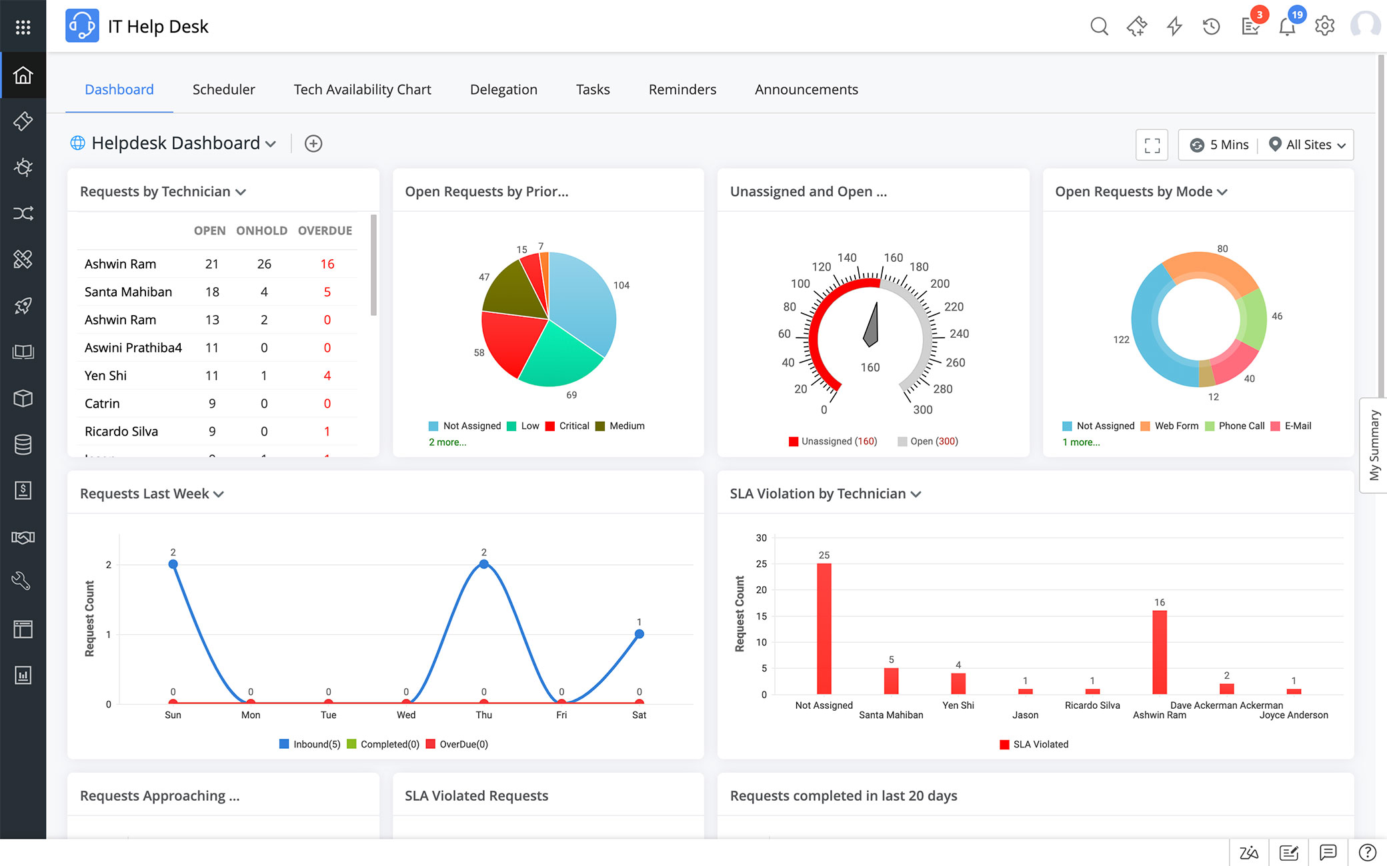The height and width of the screenshot is (866, 1387).
Task: Open the All Sites selector
Action: (x=1308, y=145)
